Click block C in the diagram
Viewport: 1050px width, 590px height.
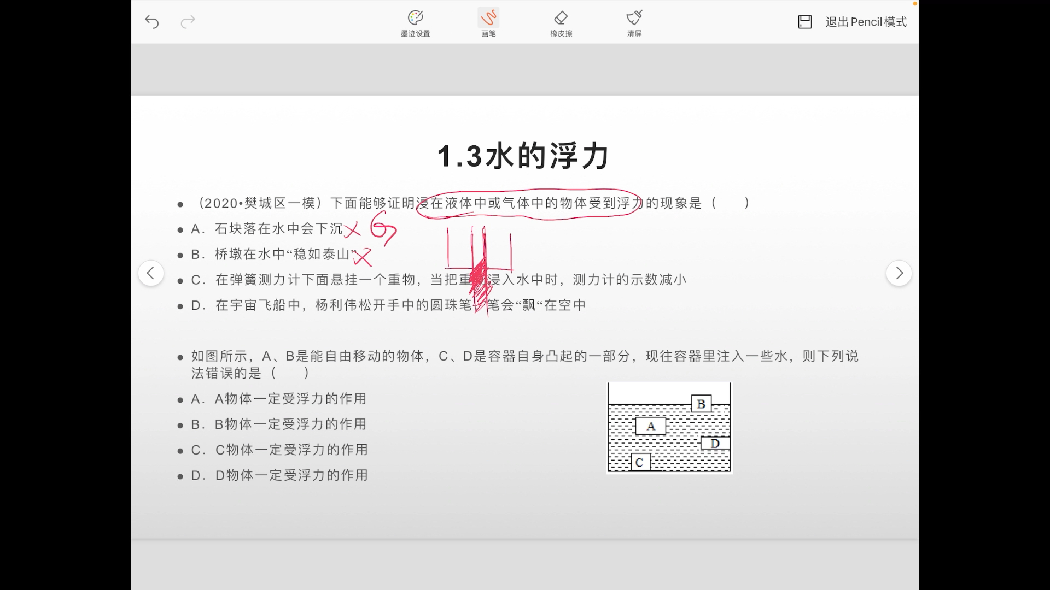639,462
